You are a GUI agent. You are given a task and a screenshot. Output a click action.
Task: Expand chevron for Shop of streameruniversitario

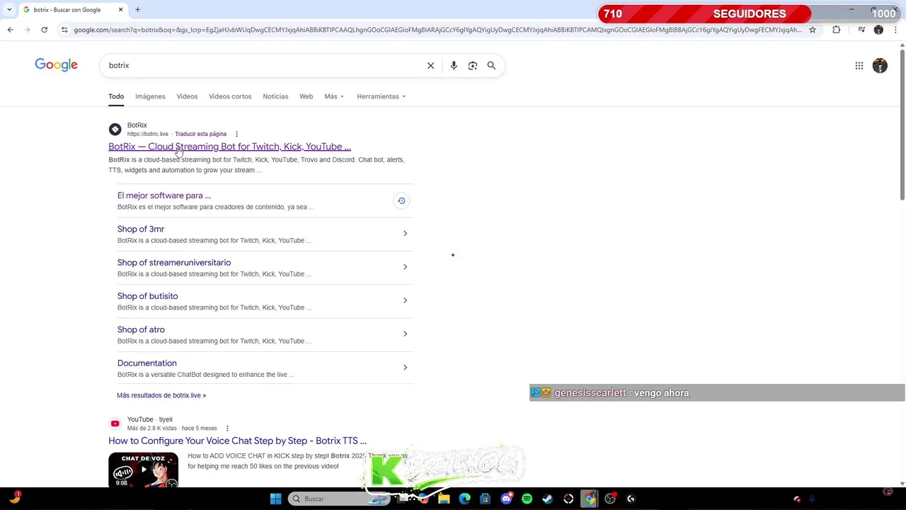pos(405,267)
